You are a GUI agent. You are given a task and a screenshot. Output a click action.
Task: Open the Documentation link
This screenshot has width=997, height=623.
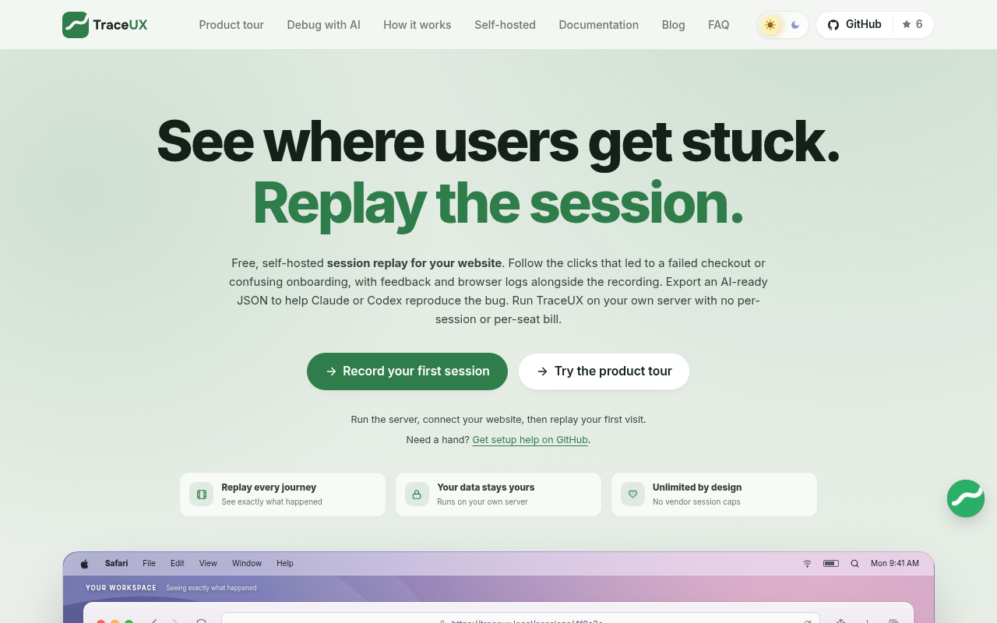click(598, 25)
